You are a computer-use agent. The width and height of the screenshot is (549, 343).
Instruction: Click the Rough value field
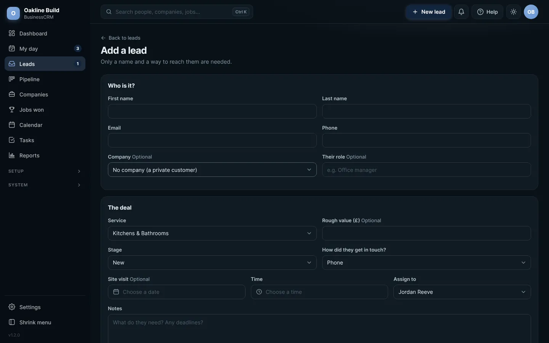(x=427, y=233)
